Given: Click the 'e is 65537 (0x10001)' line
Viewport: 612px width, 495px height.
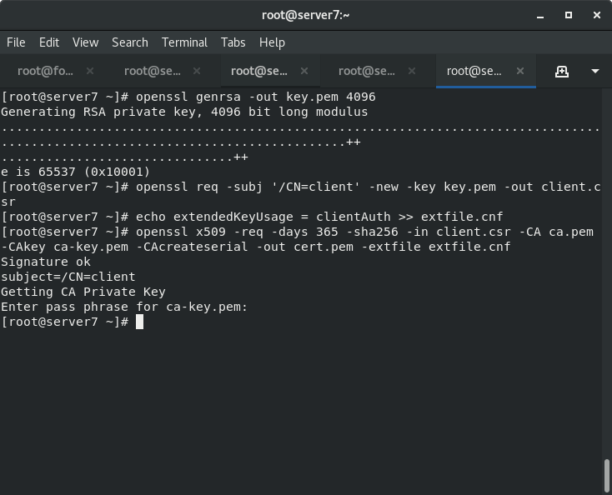Looking at the screenshot, I should [x=75, y=172].
